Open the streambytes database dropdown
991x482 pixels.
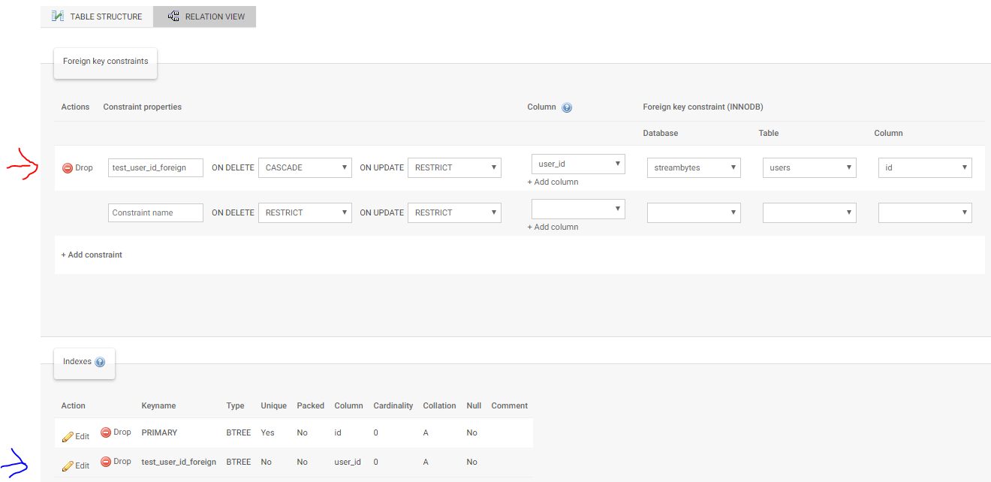click(x=694, y=167)
